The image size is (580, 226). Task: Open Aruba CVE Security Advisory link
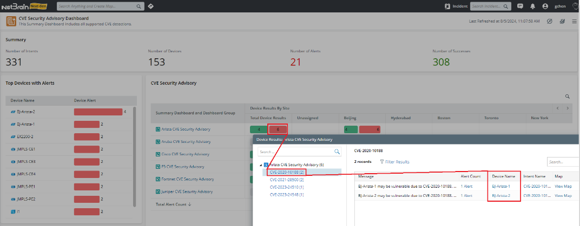coord(186,141)
